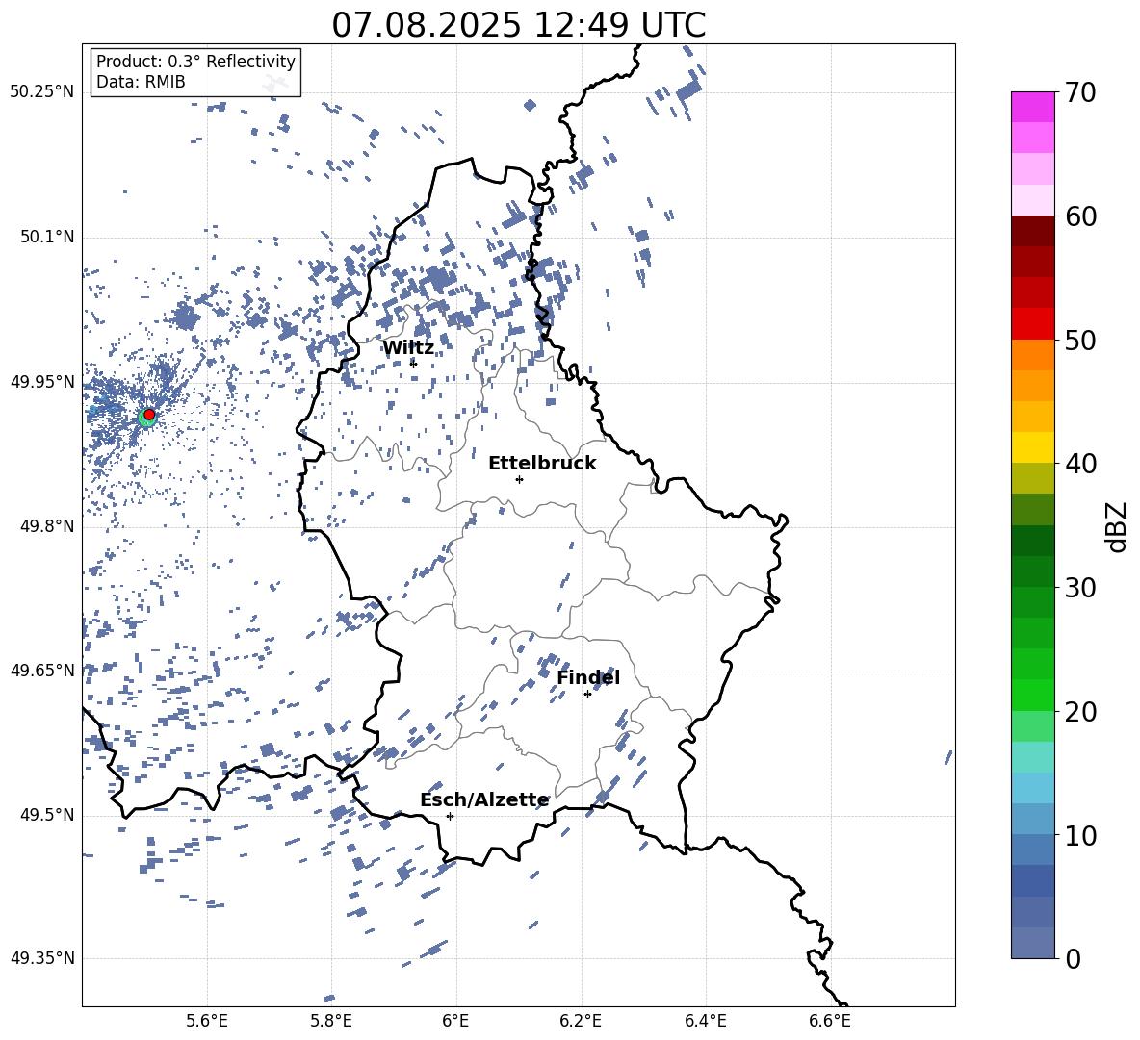Click the Wiltz location cross marker

click(x=414, y=364)
